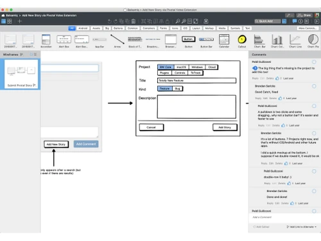Like the 'Good Catch, fixed' comment
Image resolution: width=321 pixels, height=241 pixels.
[x=280, y=98]
